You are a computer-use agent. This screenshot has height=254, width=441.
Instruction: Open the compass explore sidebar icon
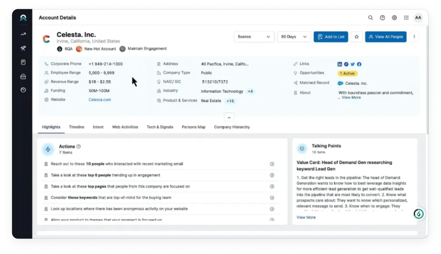click(x=23, y=90)
